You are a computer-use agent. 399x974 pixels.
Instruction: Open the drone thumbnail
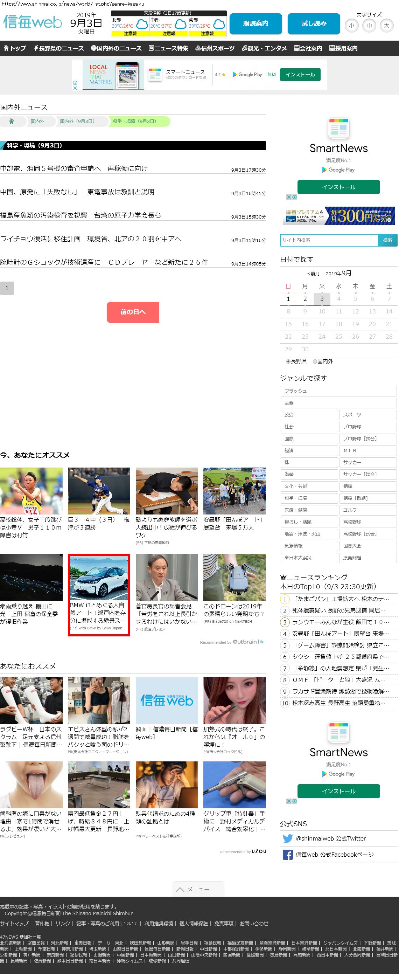point(234,577)
